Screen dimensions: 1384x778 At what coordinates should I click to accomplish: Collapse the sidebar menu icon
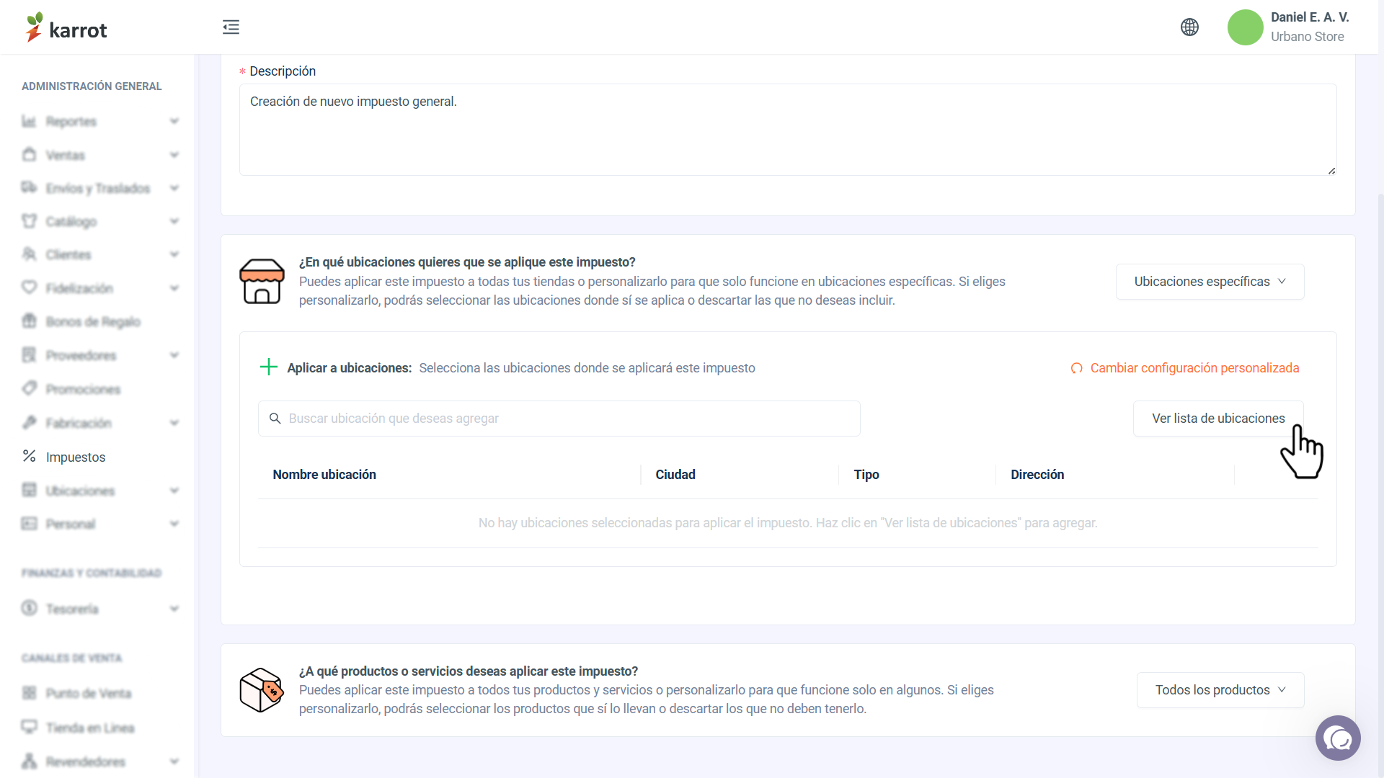coord(231,27)
